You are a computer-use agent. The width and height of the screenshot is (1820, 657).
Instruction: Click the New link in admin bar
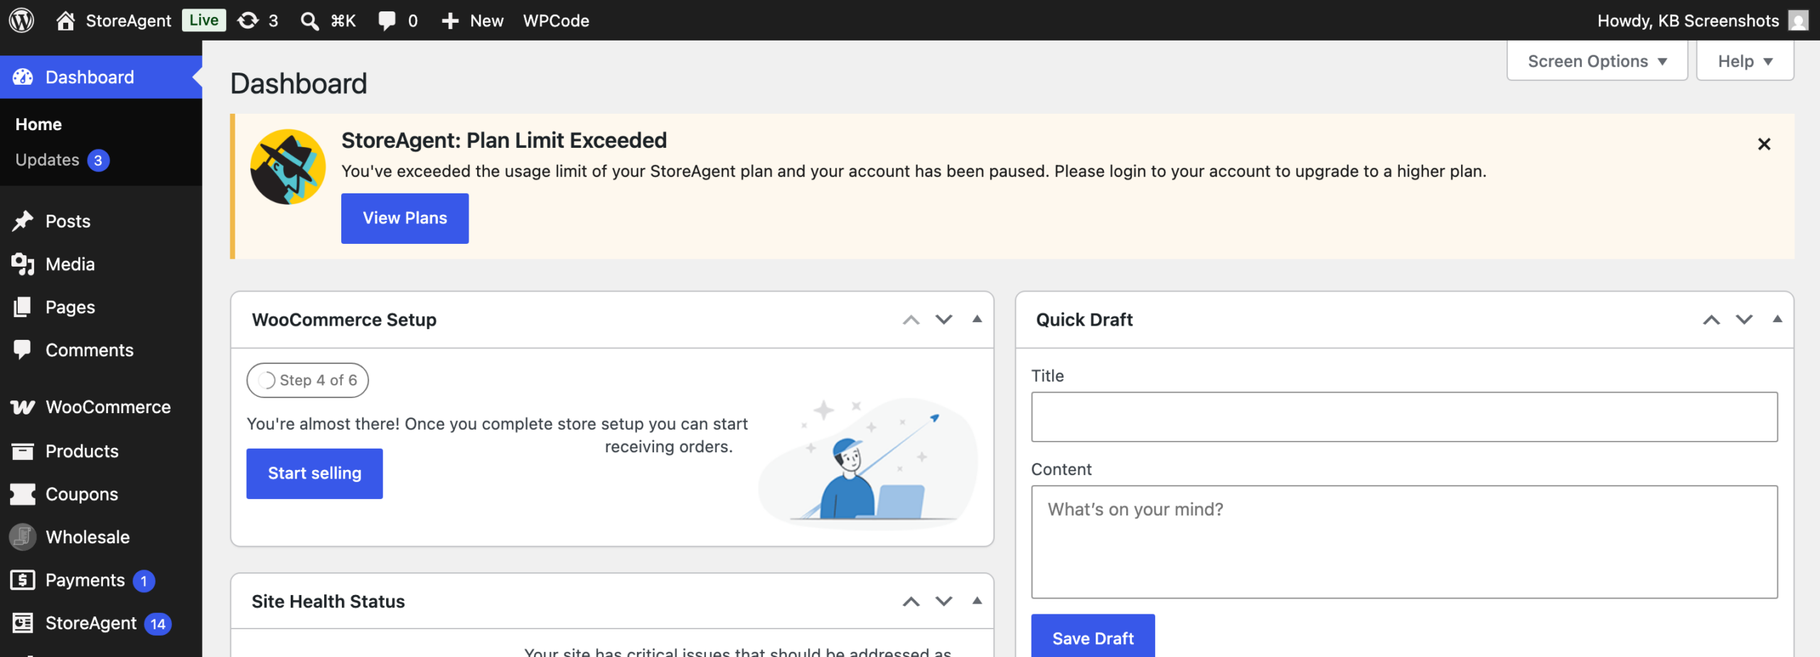click(486, 21)
